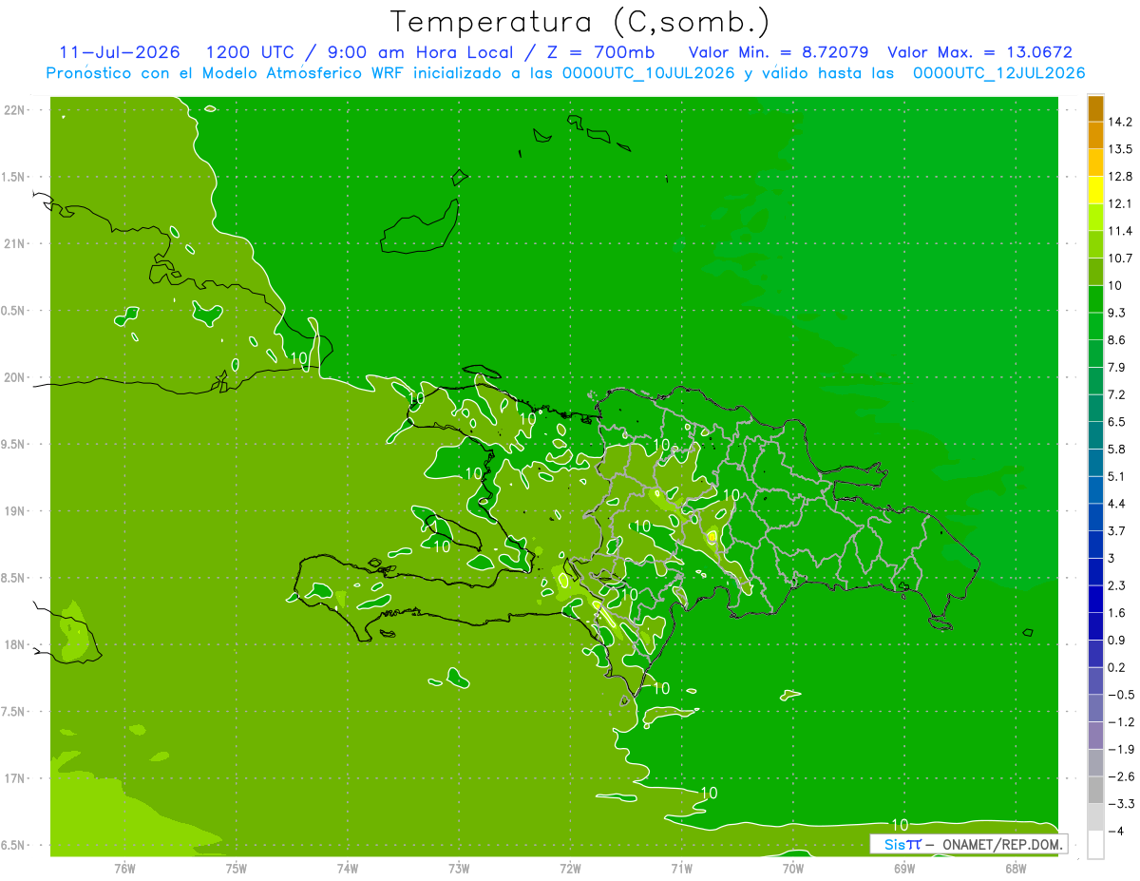The height and width of the screenshot is (881, 1140).
Task: Click the "SisTT - ONAMET/REP.DOM." credit box
Action: (968, 844)
